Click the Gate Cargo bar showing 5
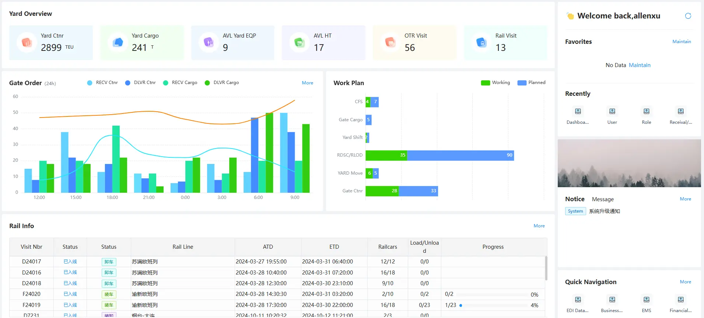704x318 pixels. [x=368, y=120]
